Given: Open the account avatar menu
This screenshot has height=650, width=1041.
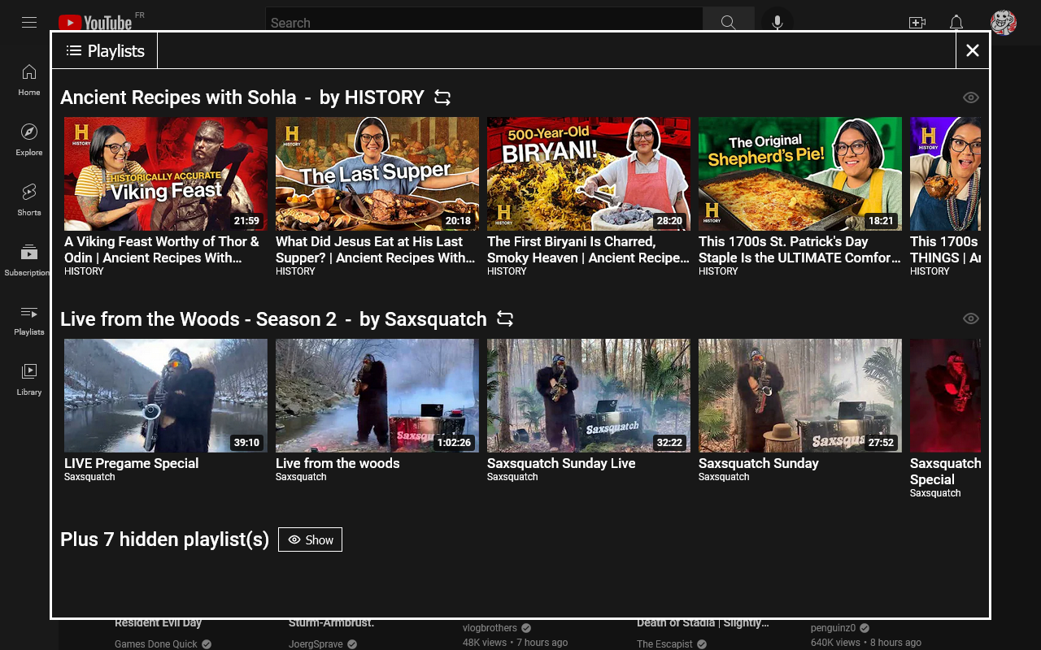Looking at the screenshot, I should [x=1004, y=23].
